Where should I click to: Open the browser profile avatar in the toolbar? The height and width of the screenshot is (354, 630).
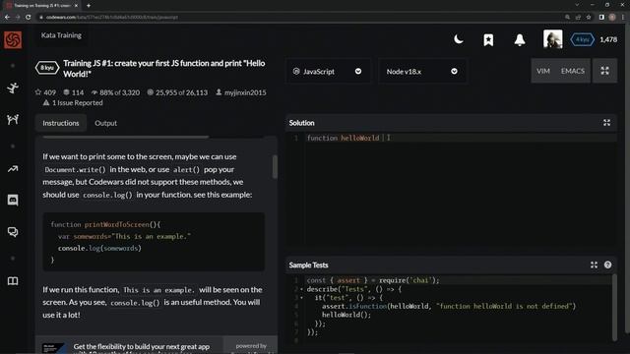pos(612,17)
